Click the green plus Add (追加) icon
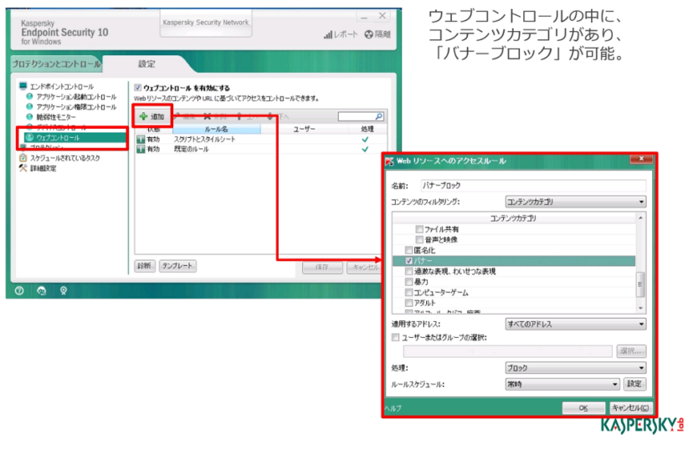The image size is (693, 450). tap(143, 116)
